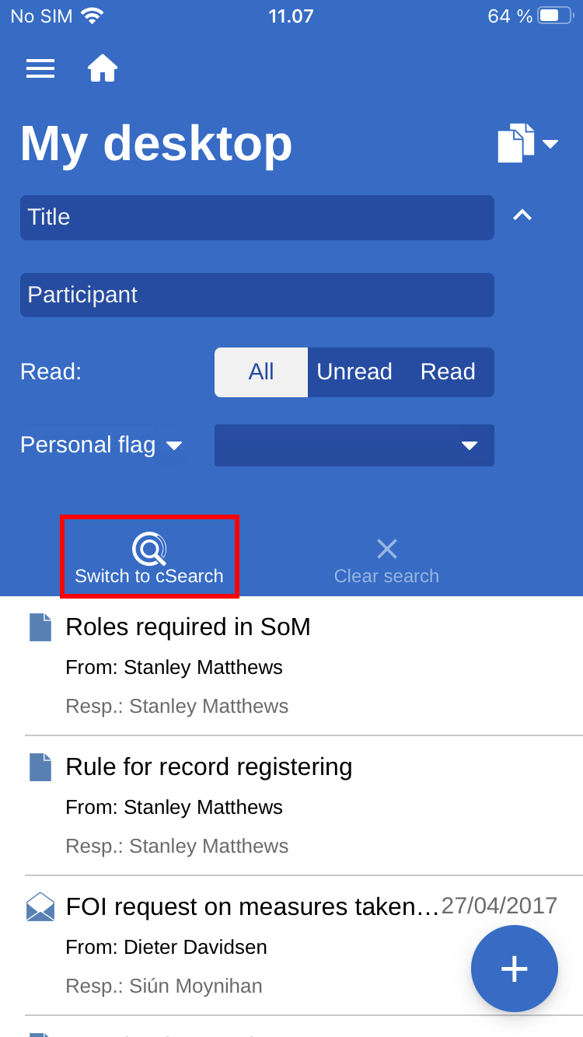
Task: Tap the battery indicator in status bar
Action: tap(554, 16)
